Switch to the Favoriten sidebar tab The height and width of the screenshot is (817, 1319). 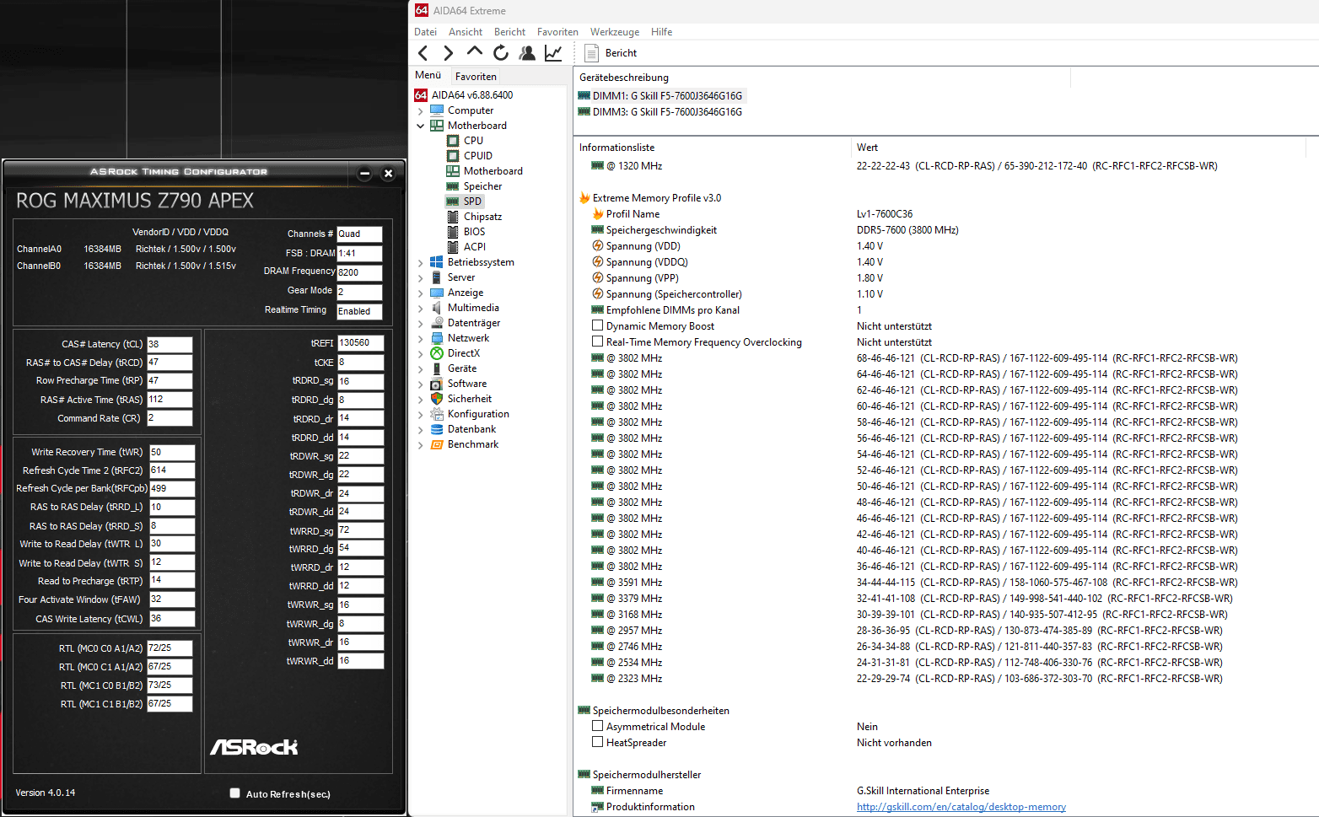[x=476, y=77]
